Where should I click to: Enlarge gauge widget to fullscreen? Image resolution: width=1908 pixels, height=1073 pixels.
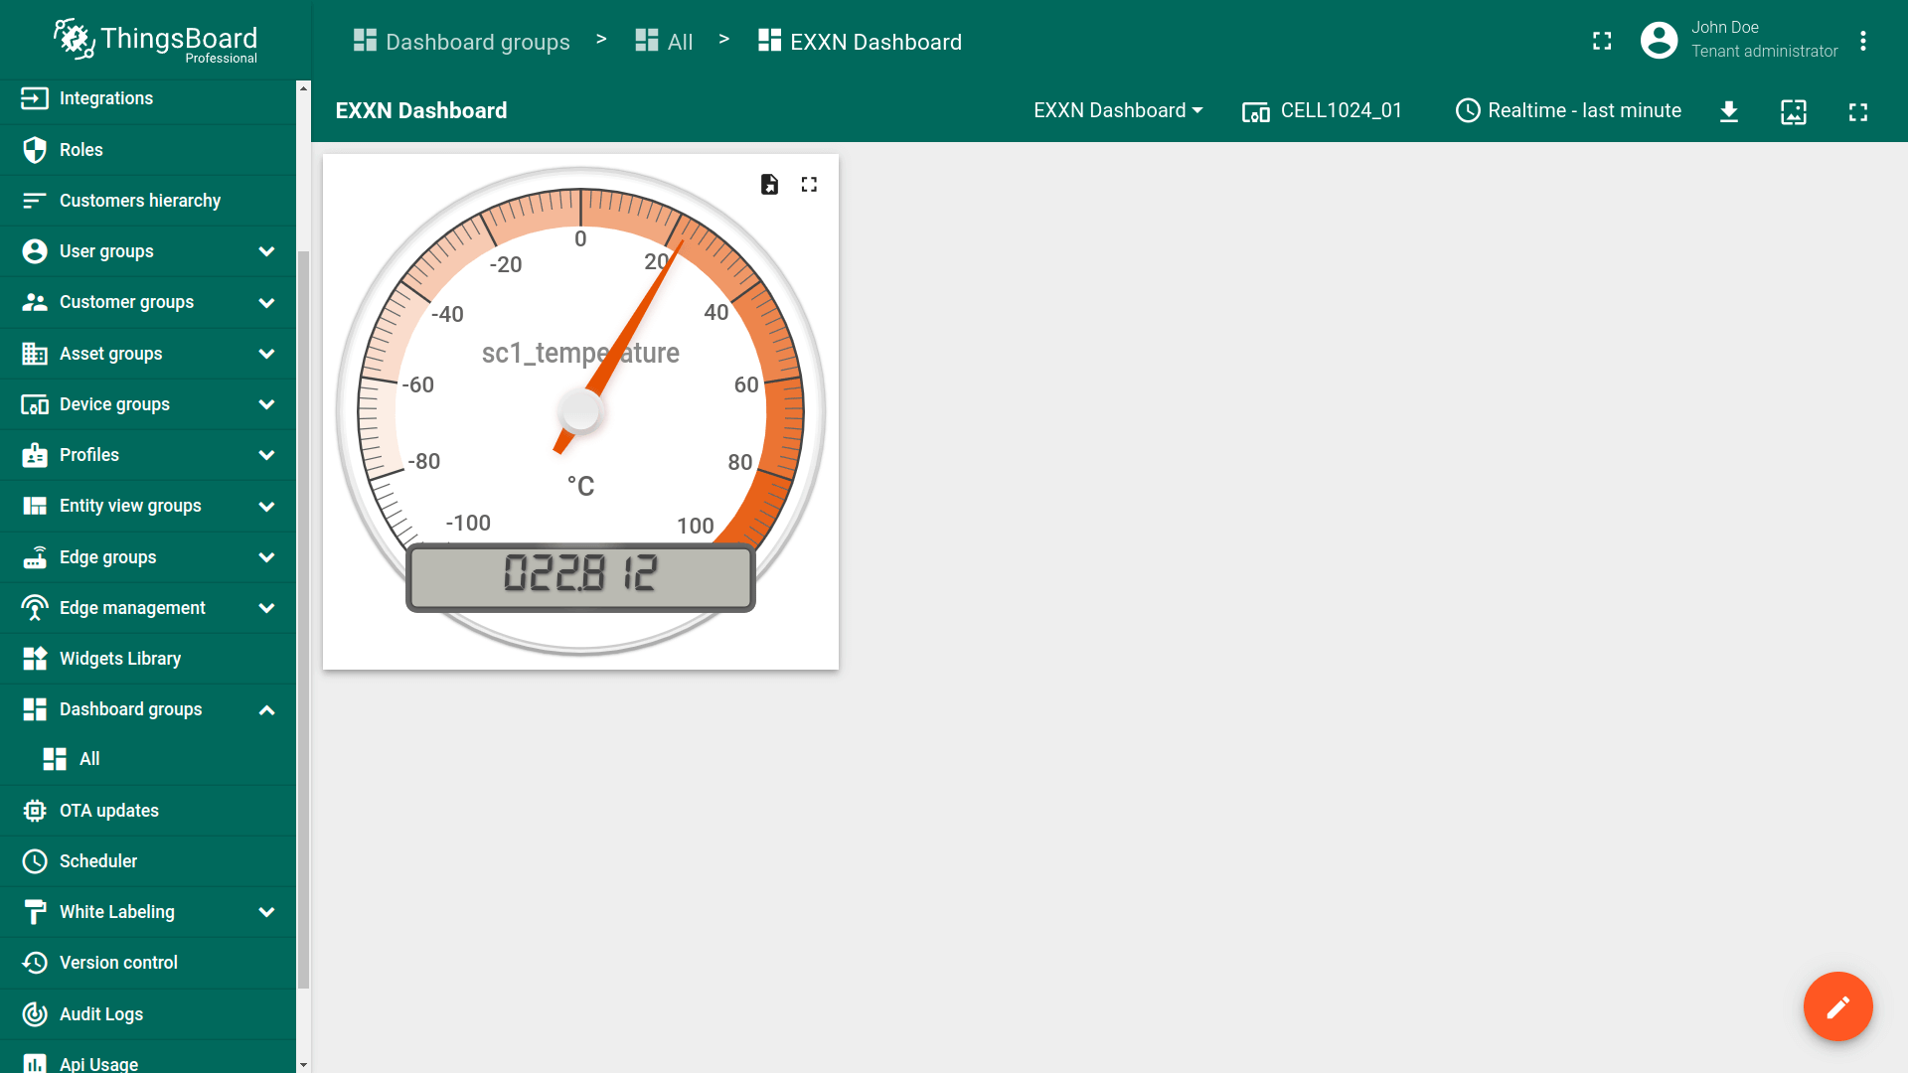click(x=809, y=185)
